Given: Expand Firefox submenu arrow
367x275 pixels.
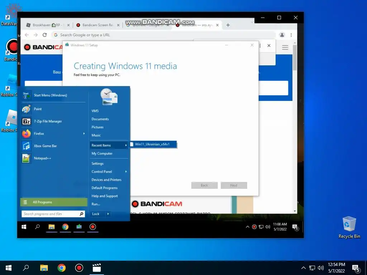Looking at the screenshot, I should click(x=84, y=134).
